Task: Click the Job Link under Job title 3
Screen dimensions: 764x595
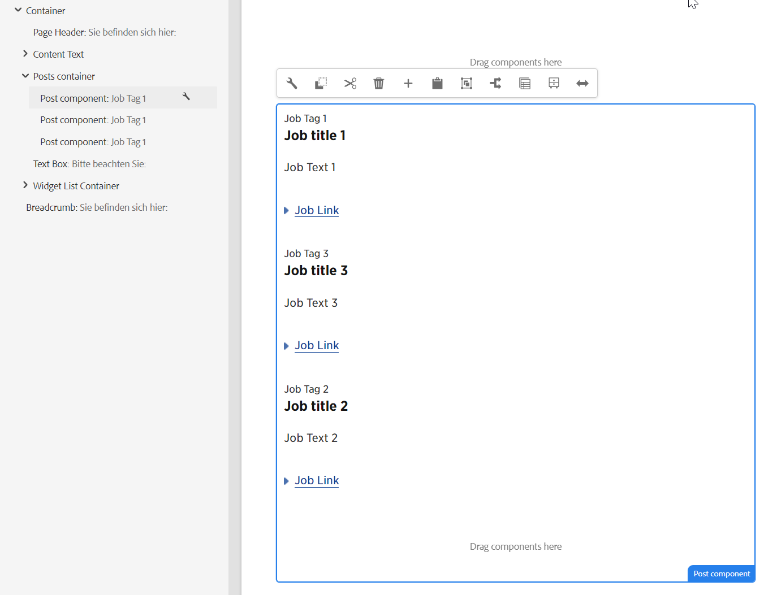Action: point(317,345)
